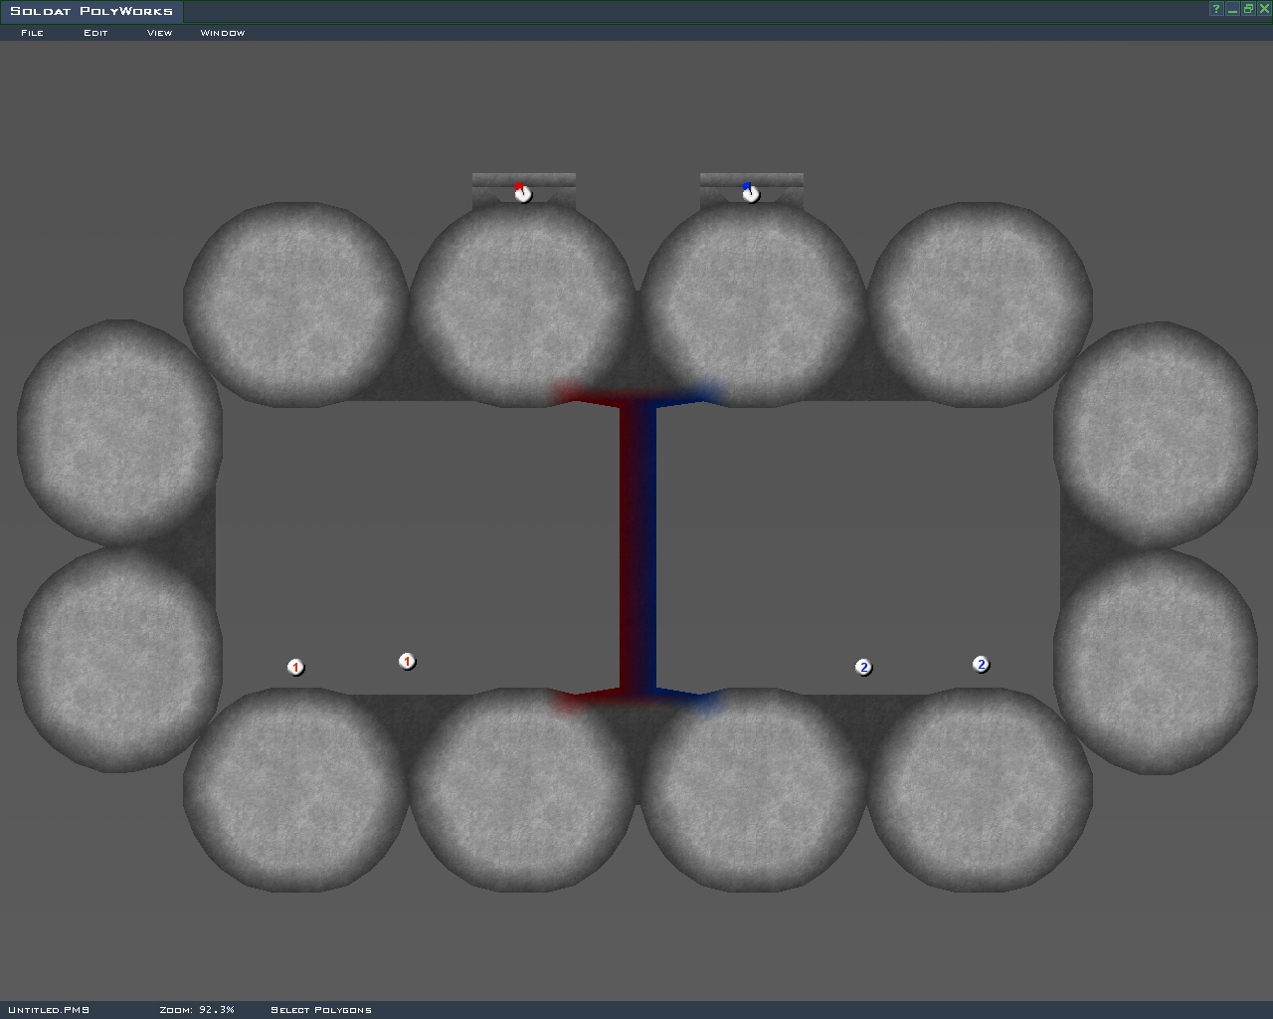Screen dimensions: 1273x1019
Task: Select the blue vertical divider polygon
Action: coord(647,547)
